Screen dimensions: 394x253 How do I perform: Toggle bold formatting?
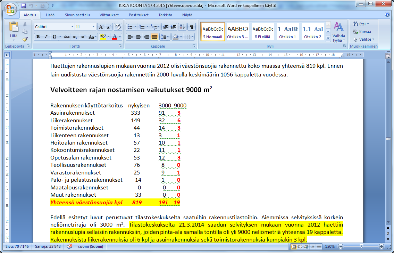pos(38,37)
